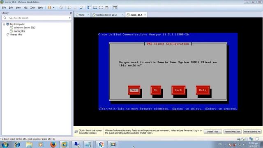Open the Tabs menu

coord(33,7)
